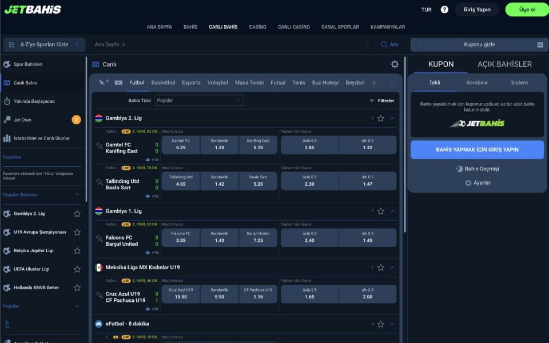Collapse the Popüler Bahisler sidebar list
Screen dimensions: 549x343
point(77,194)
